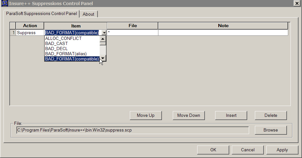
Task: Click the File column header
Action: [132, 26]
